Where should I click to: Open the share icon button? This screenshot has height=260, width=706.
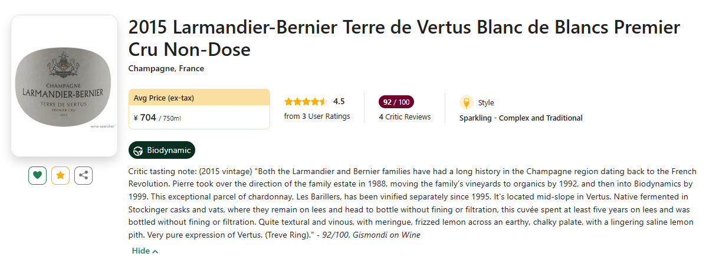[84, 175]
